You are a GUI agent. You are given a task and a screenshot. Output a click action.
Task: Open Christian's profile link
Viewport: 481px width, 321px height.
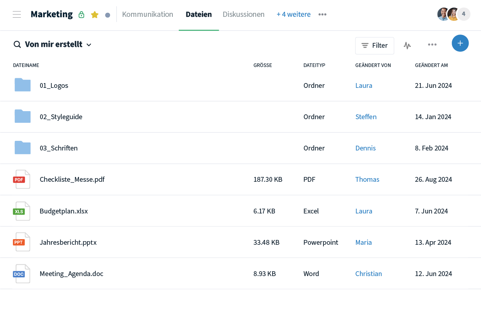coord(368,274)
